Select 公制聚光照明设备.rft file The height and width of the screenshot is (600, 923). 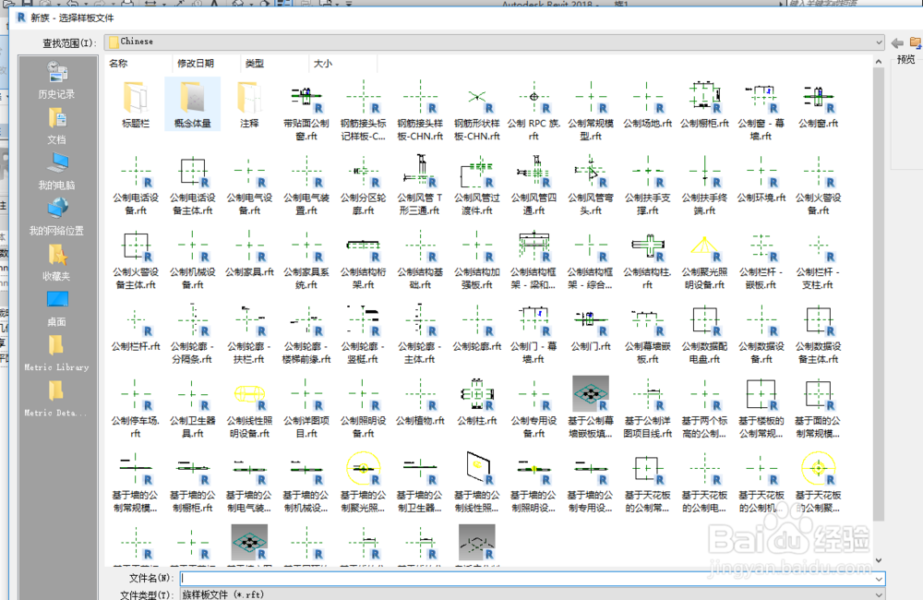click(704, 259)
